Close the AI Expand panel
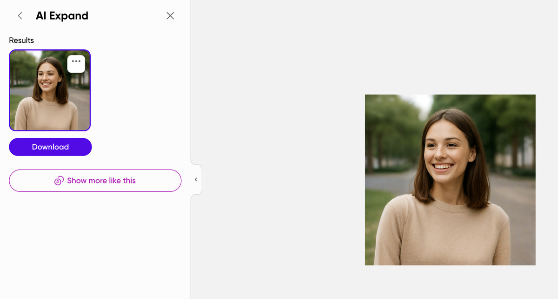The width and height of the screenshot is (558, 299). pyautogui.click(x=170, y=16)
